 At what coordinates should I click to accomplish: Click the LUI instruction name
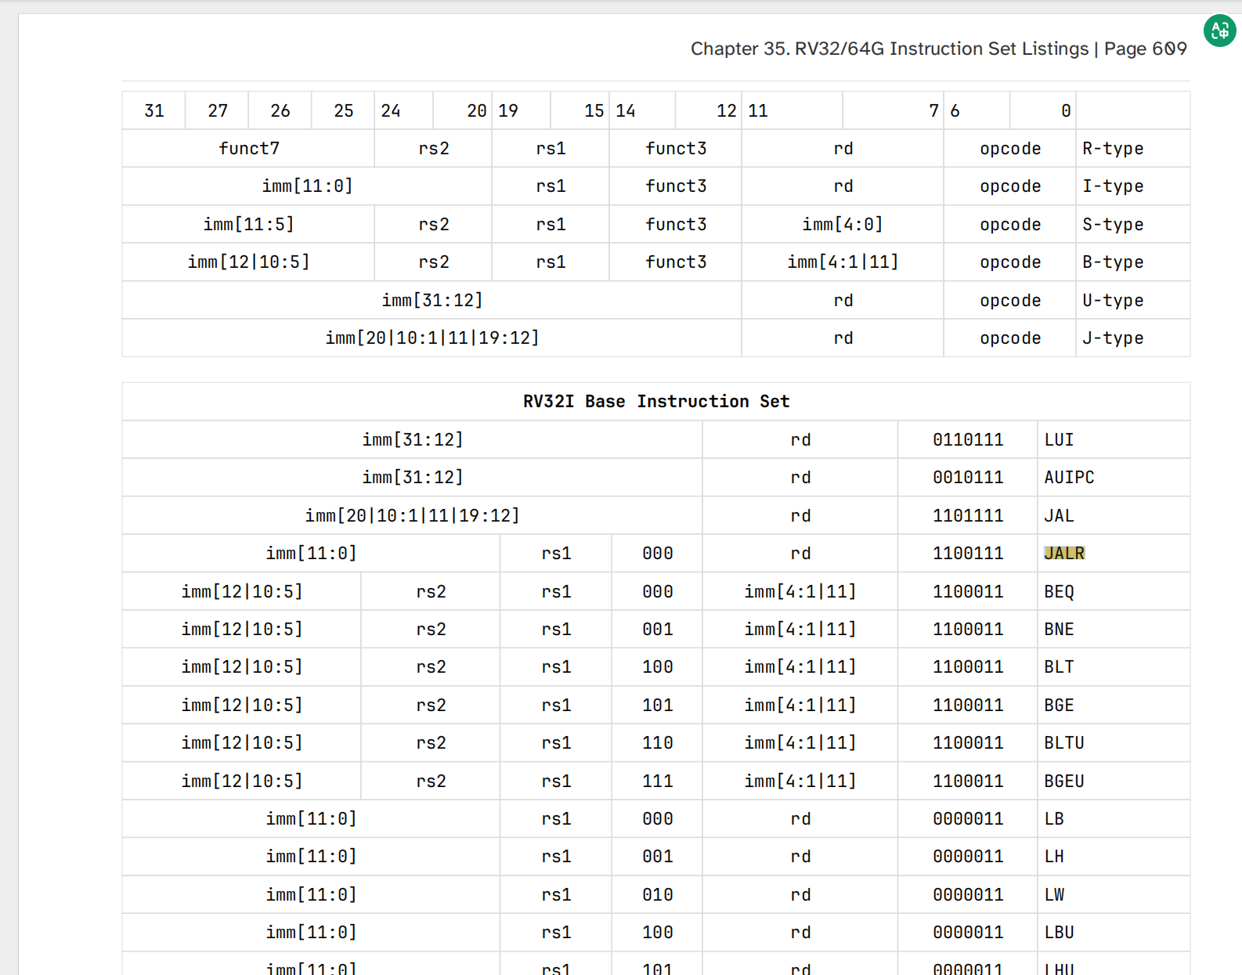[x=1059, y=439]
